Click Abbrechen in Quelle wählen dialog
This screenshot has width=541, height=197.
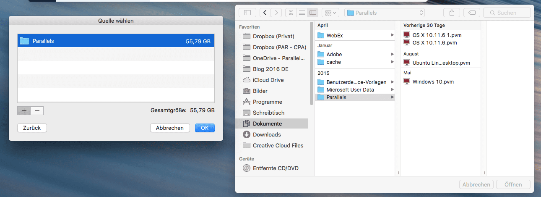[170, 128]
